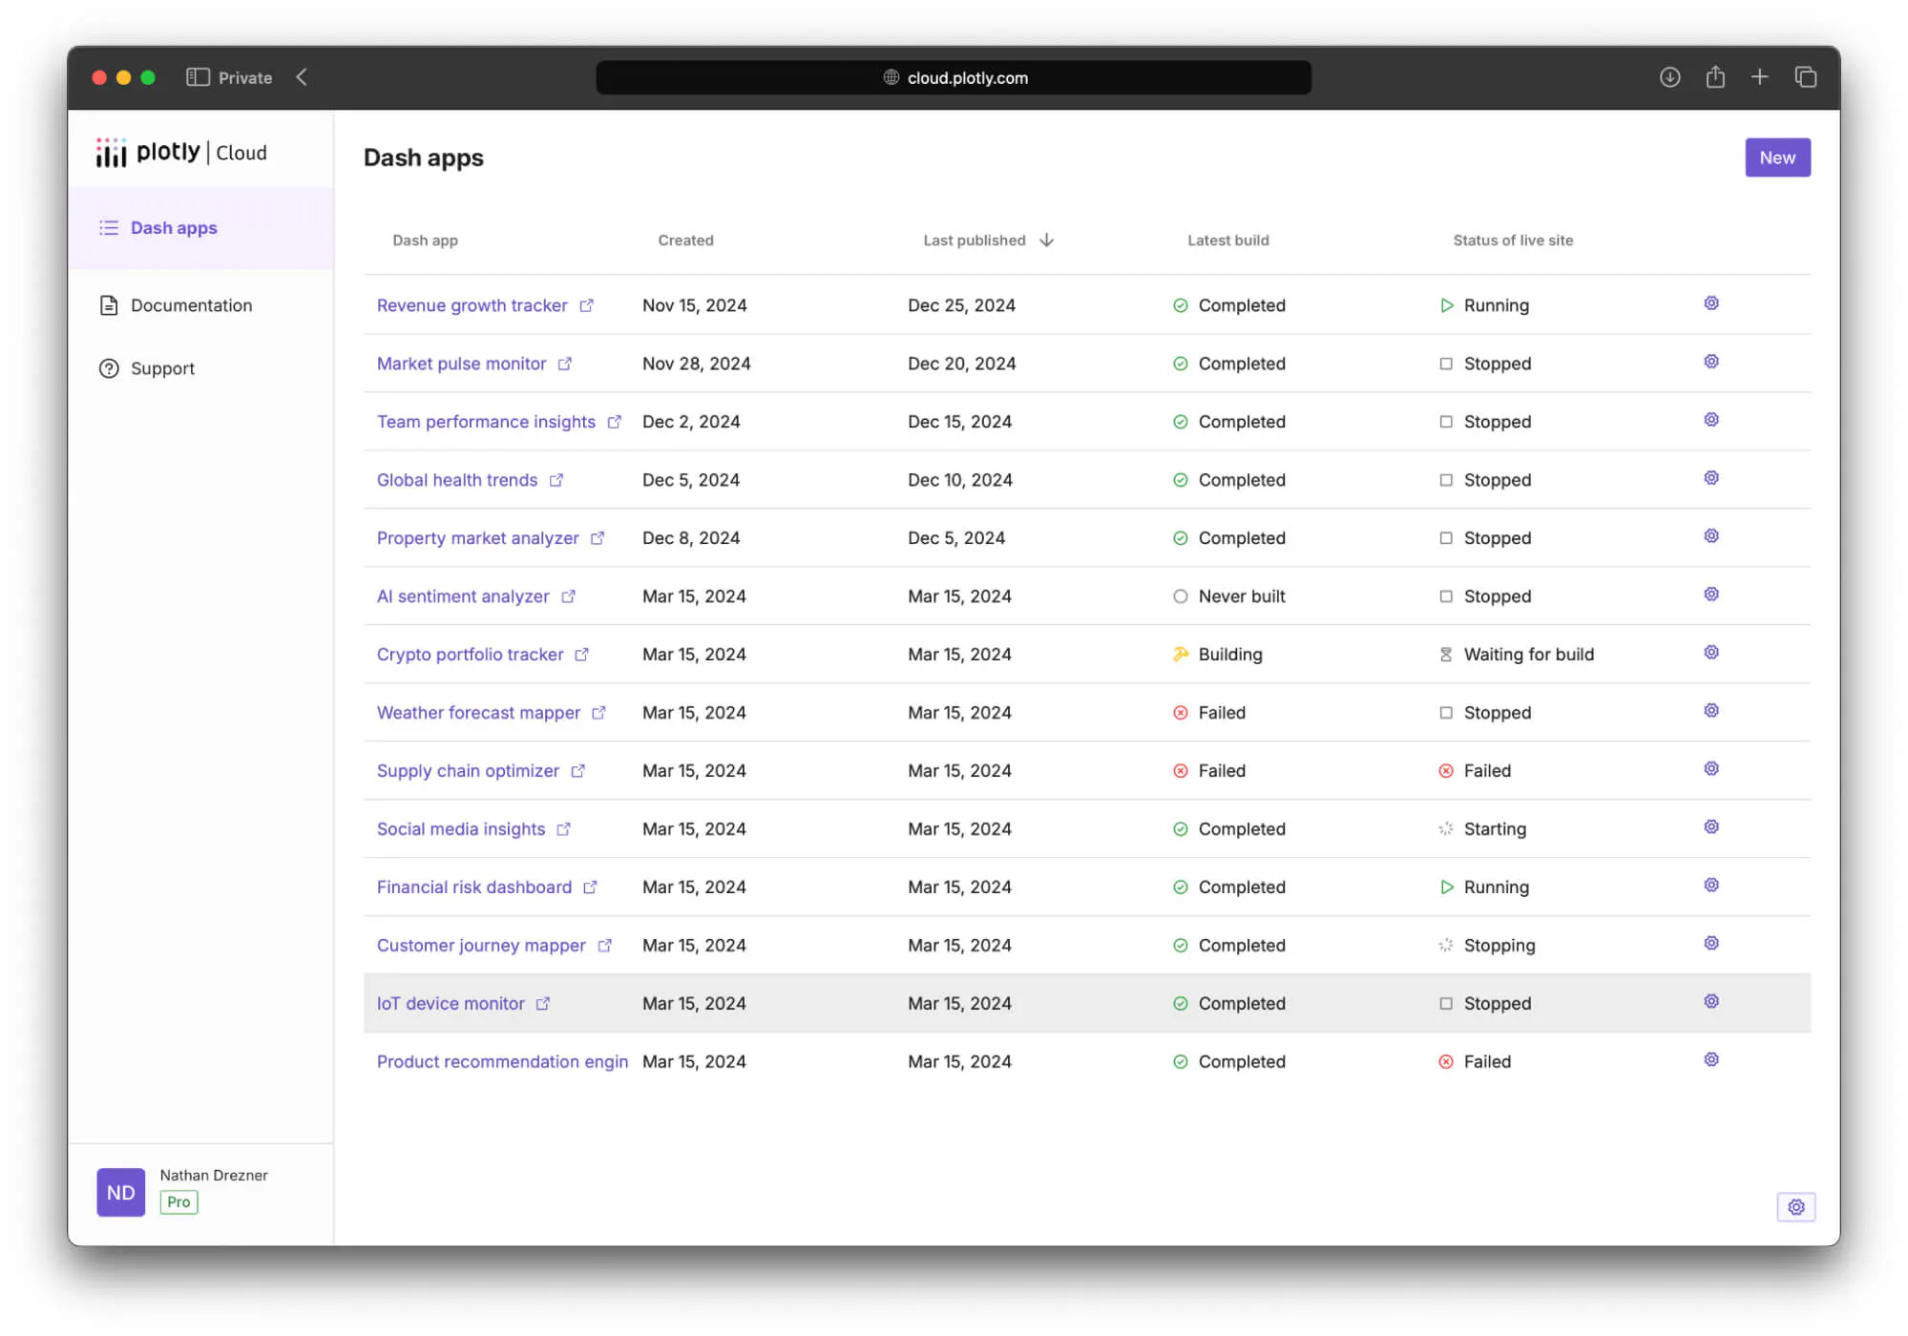
Task: Open the Social media insights app link
Action: point(461,829)
